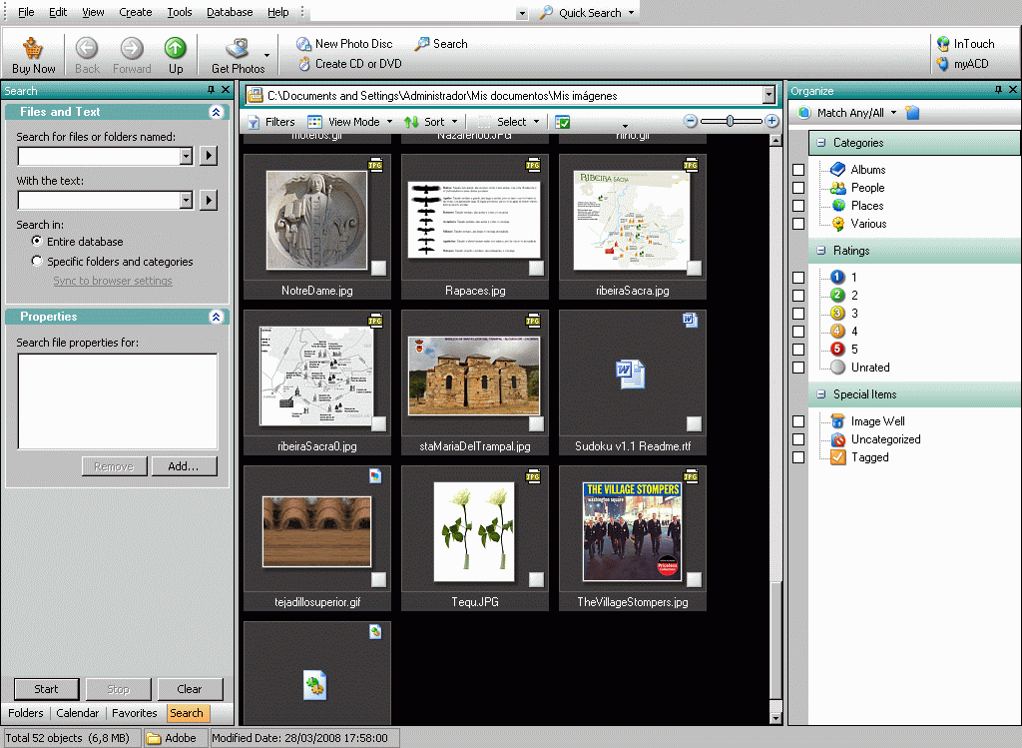Image resolution: width=1022 pixels, height=748 pixels.
Task: Select the TheVillageStompers.jpg thumbnail
Action: pyautogui.click(x=633, y=530)
